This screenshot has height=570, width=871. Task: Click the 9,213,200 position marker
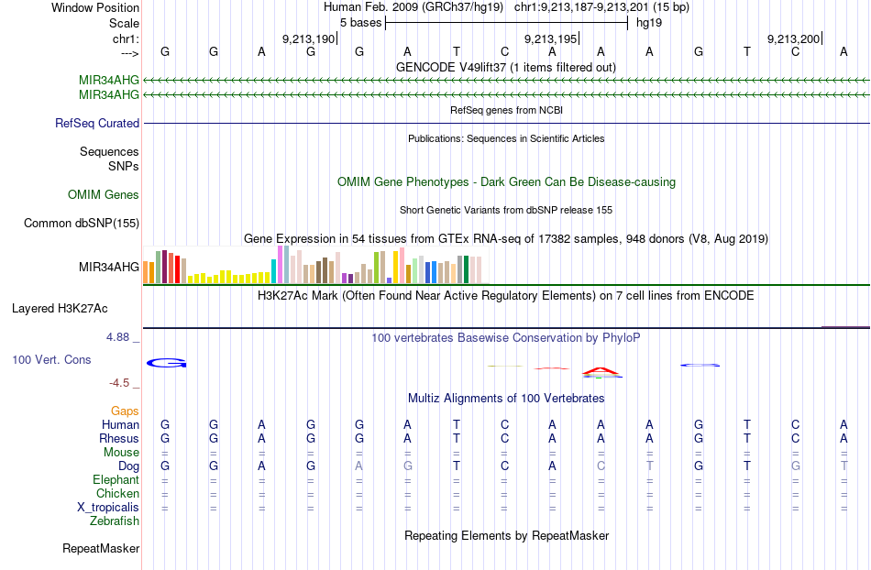[793, 38]
